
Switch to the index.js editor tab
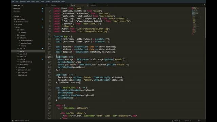[93, 5]
